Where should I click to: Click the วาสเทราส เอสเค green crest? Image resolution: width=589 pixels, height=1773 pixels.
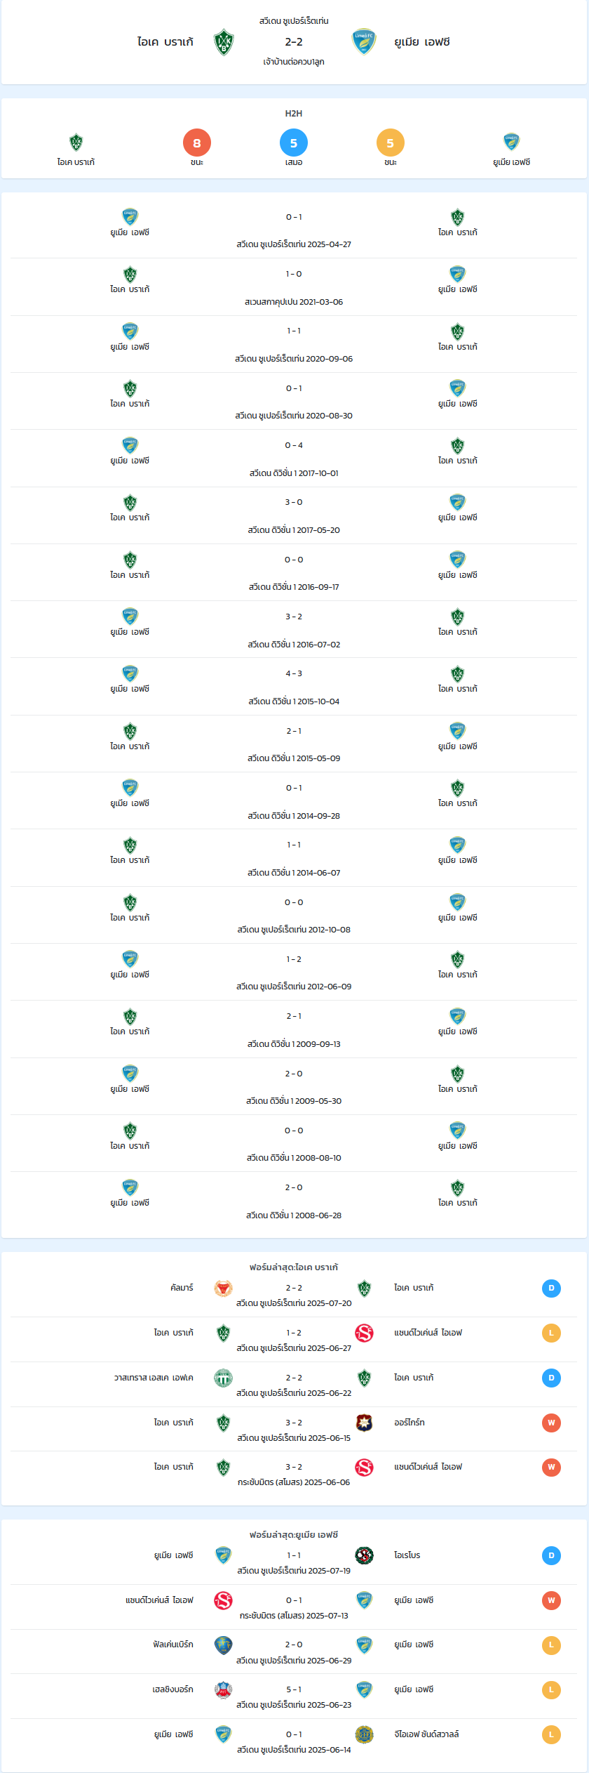point(224,1378)
